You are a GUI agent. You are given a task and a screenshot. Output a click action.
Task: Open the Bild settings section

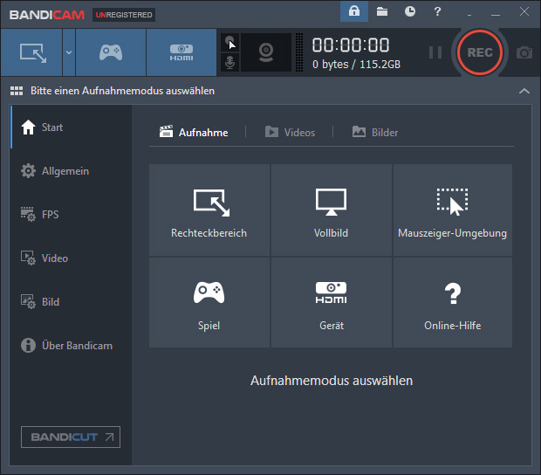71,302
